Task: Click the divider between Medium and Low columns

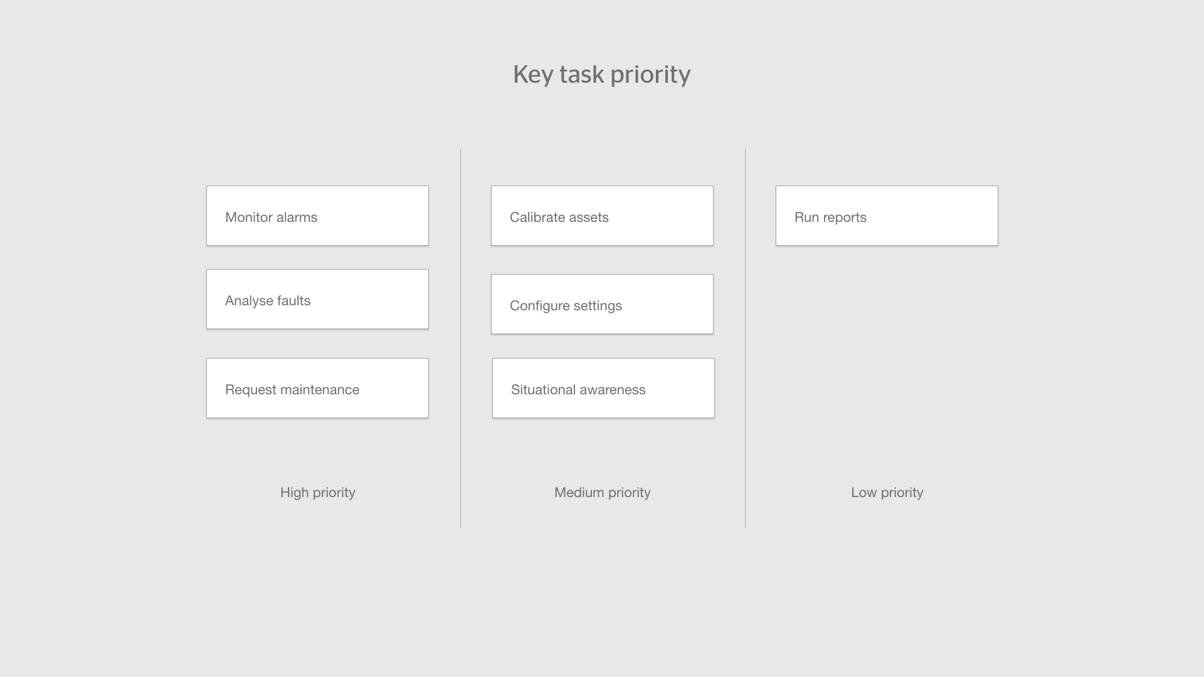Action: pyautogui.click(x=745, y=338)
